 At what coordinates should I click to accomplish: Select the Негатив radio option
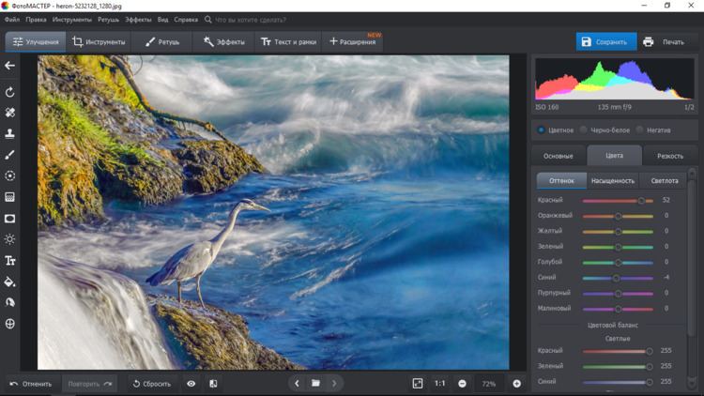click(x=639, y=130)
